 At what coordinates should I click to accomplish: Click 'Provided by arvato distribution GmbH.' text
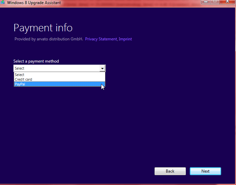point(49,39)
